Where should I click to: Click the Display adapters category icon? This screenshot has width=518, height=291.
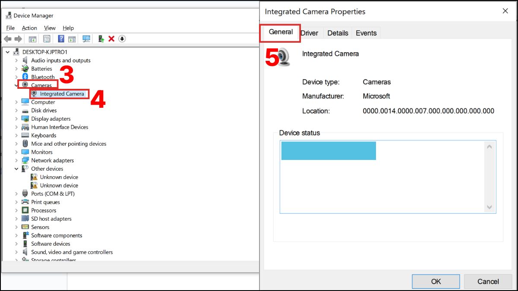click(25, 119)
